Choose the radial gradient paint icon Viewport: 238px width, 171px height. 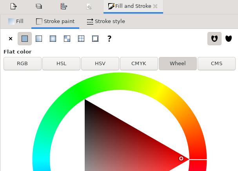click(53, 39)
